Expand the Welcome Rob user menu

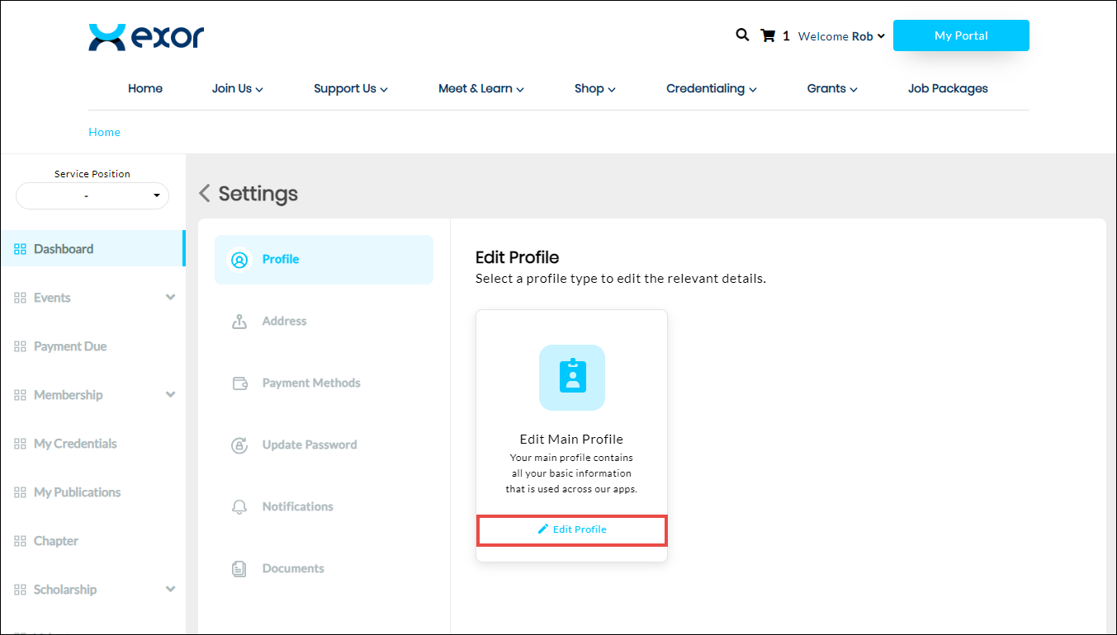tap(841, 36)
